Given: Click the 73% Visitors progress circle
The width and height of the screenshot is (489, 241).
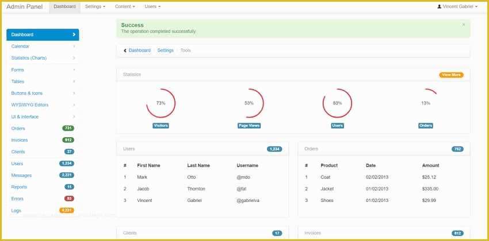Looking at the screenshot, I should (161, 103).
